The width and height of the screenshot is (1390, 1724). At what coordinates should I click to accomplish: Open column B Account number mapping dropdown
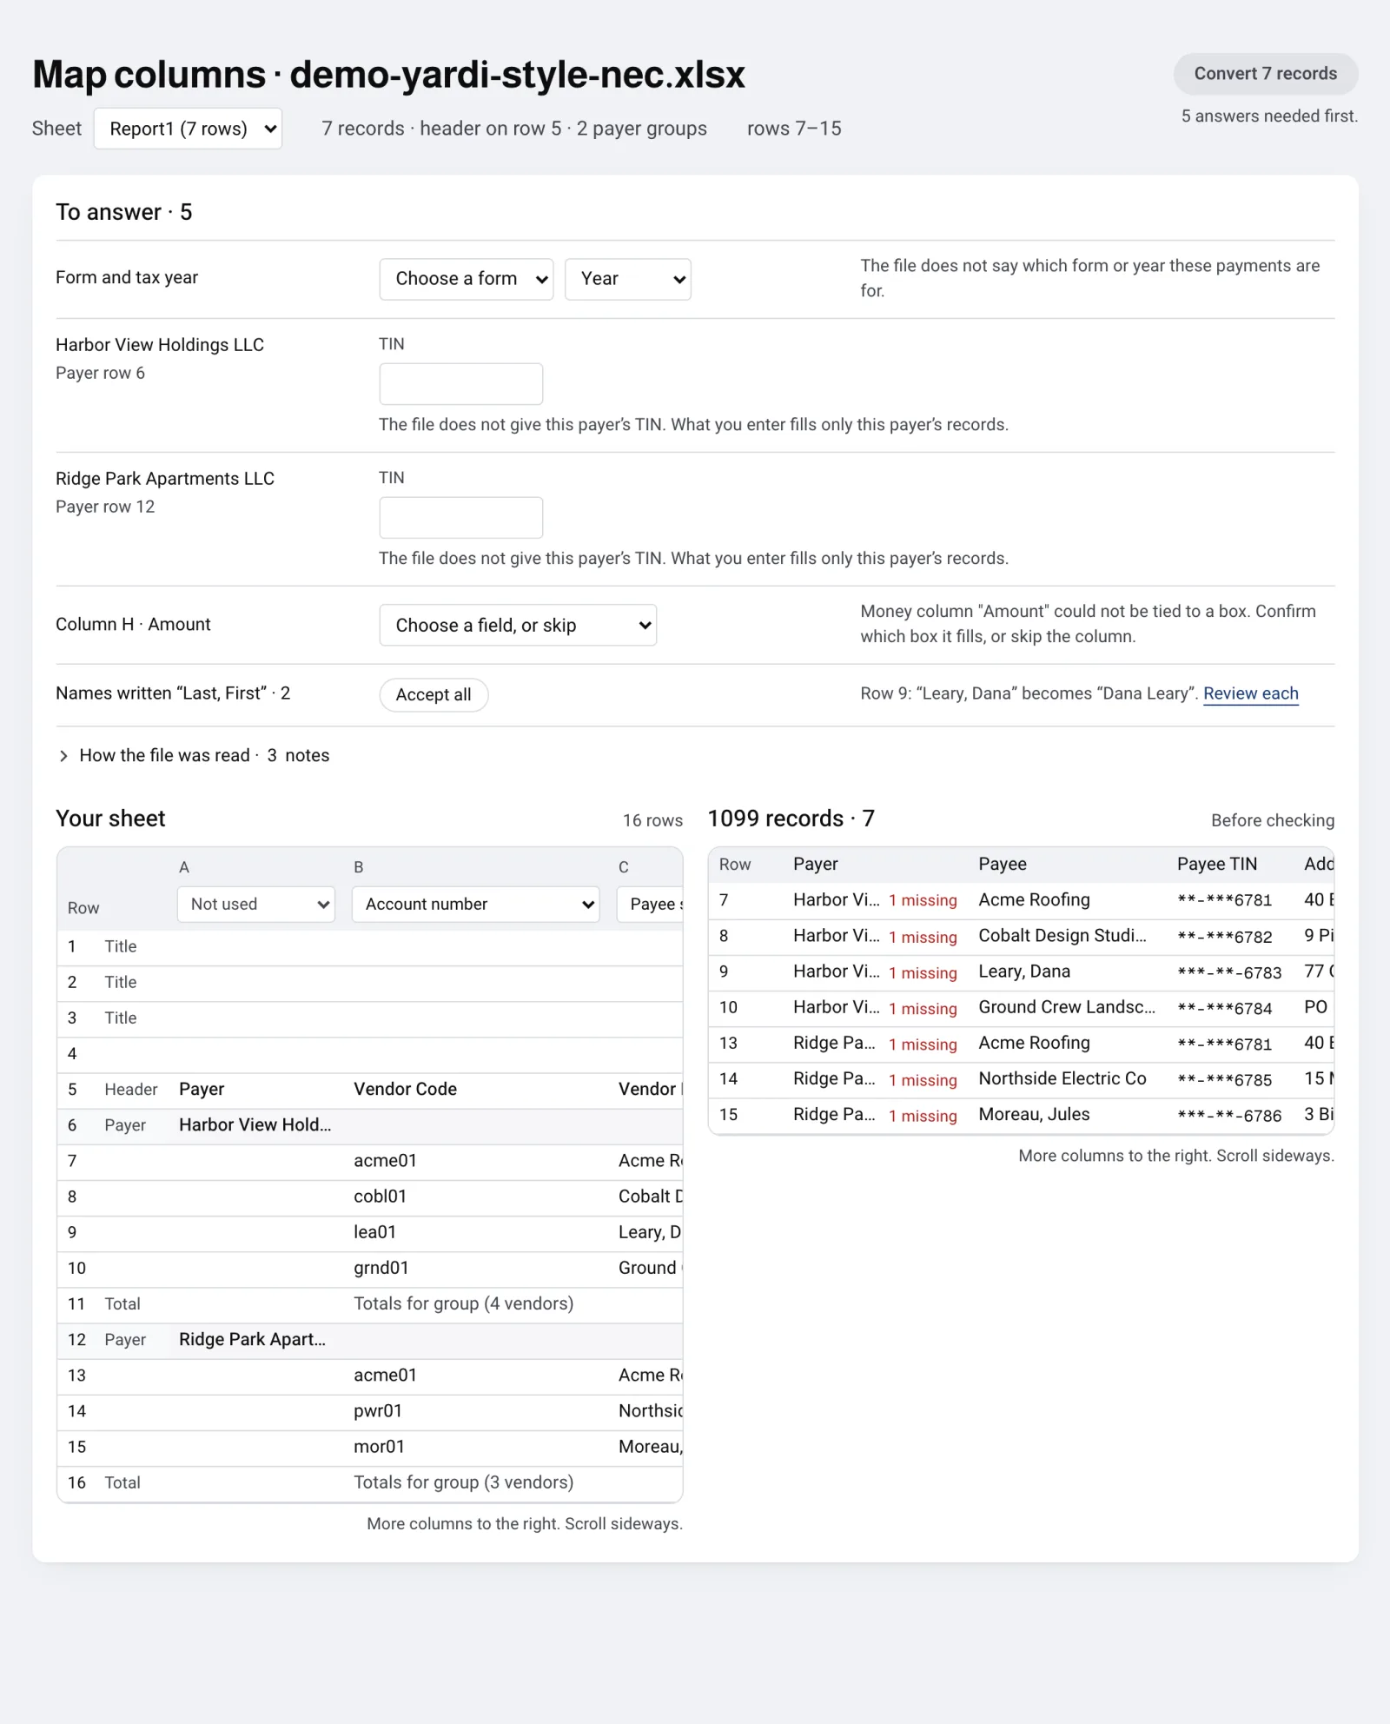click(476, 904)
